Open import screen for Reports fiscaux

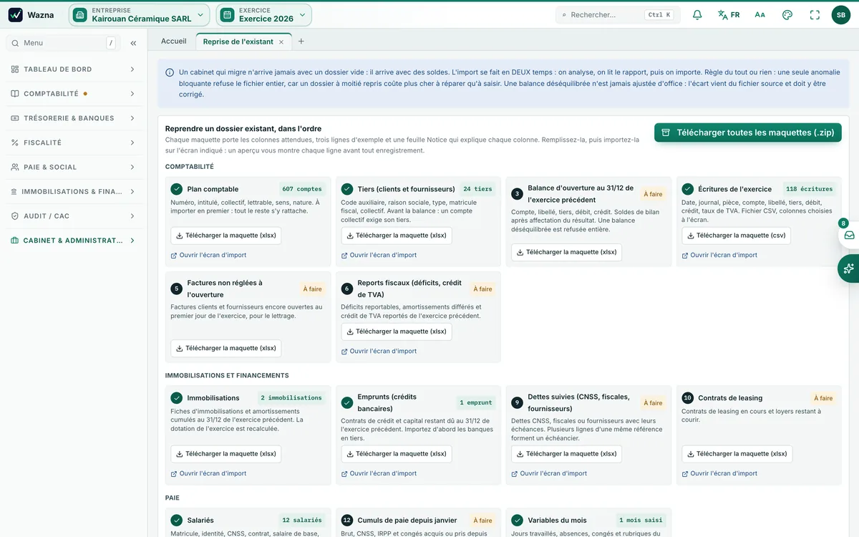click(379, 351)
